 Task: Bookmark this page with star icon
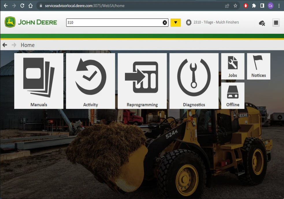click(x=235, y=5)
